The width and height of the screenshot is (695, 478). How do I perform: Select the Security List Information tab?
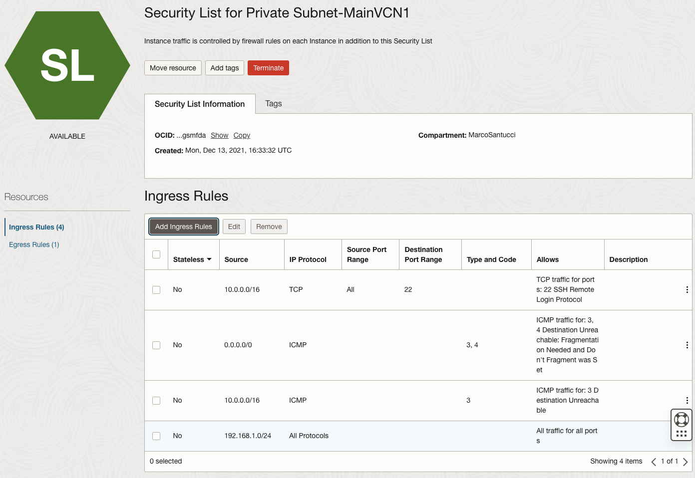click(200, 104)
